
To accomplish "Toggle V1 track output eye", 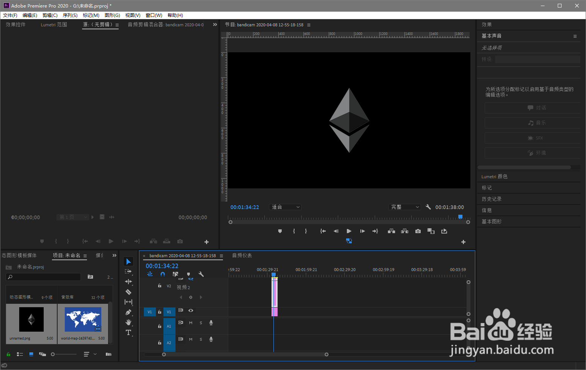I will coord(191,311).
